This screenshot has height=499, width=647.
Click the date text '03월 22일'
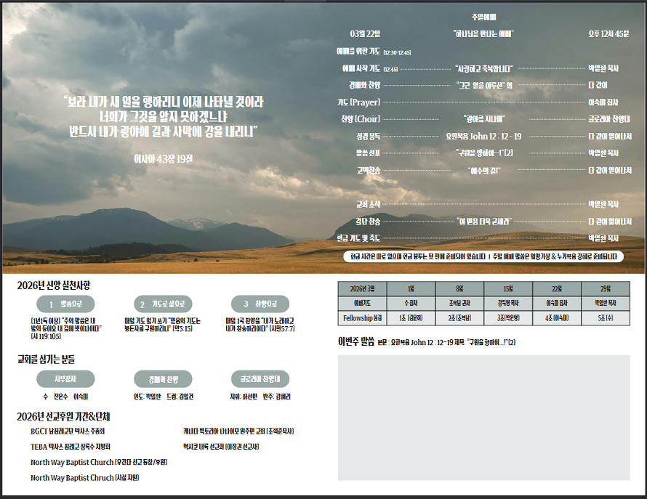365,34
